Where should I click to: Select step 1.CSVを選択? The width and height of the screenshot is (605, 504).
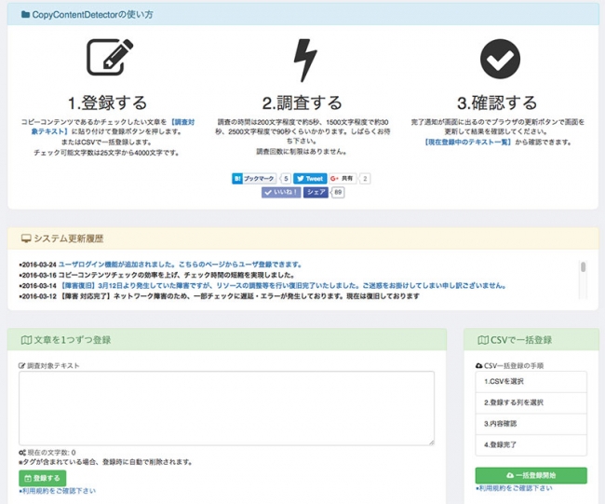pyautogui.click(x=531, y=382)
